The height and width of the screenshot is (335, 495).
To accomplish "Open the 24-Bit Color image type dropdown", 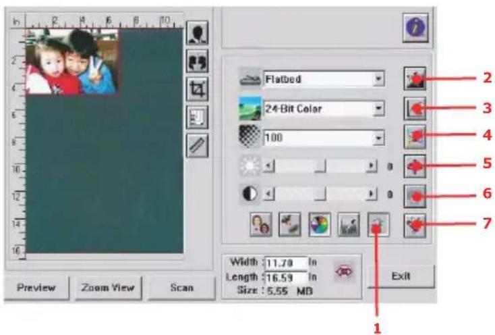I will click(378, 109).
